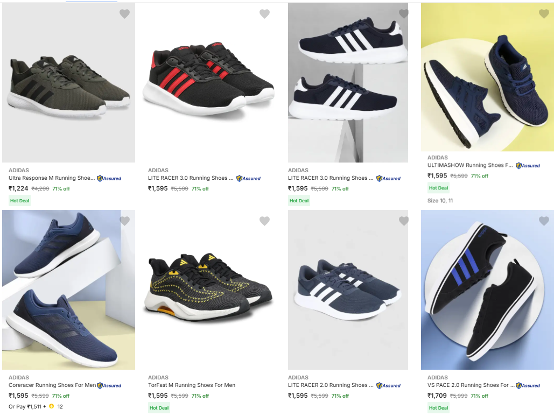Toggle wishlist heart on navy LITE RACER 3.0
The height and width of the screenshot is (416, 554).
coord(404,14)
